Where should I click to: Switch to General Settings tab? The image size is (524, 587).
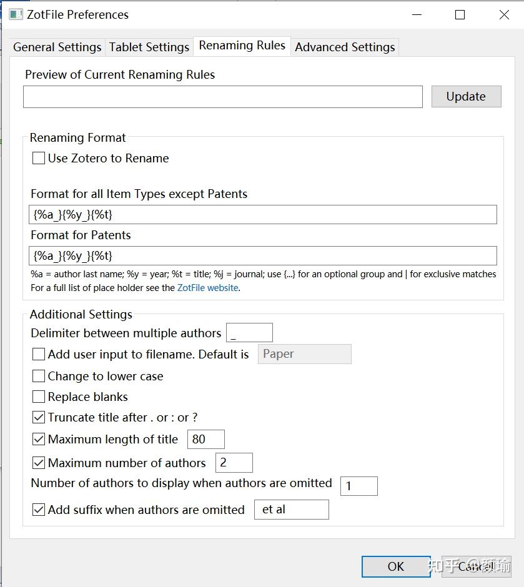pos(57,47)
